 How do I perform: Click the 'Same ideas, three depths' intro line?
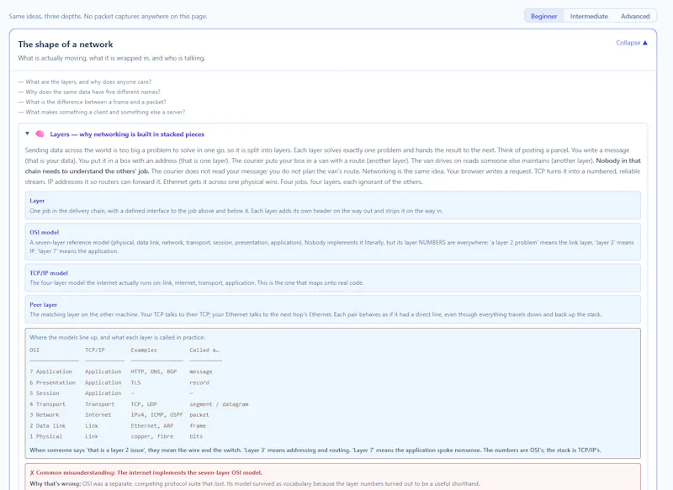pyautogui.click(x=108, y=16)
